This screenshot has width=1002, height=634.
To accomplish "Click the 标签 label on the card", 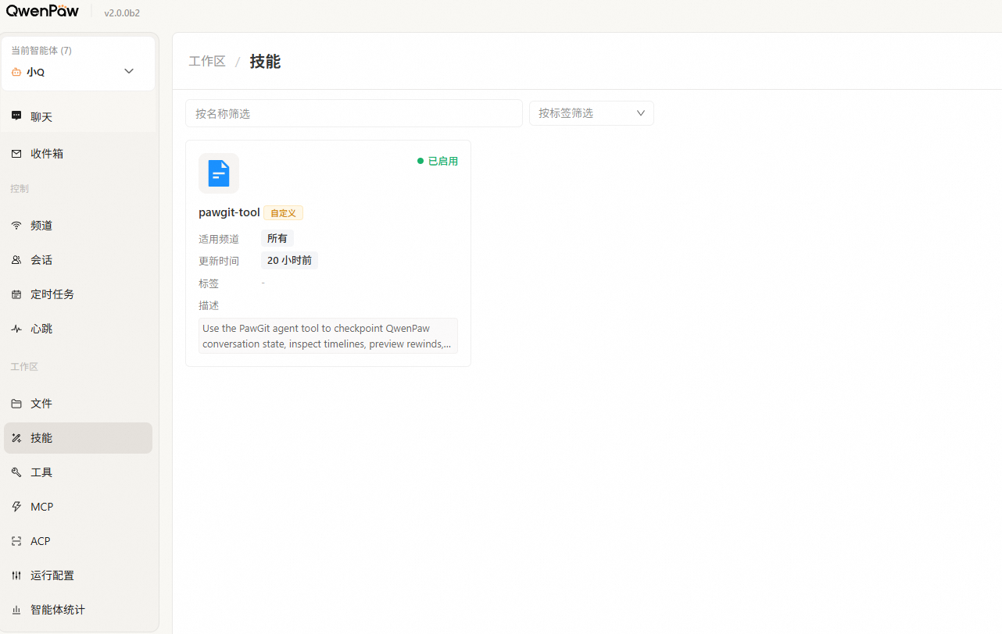I will point(209,283).
